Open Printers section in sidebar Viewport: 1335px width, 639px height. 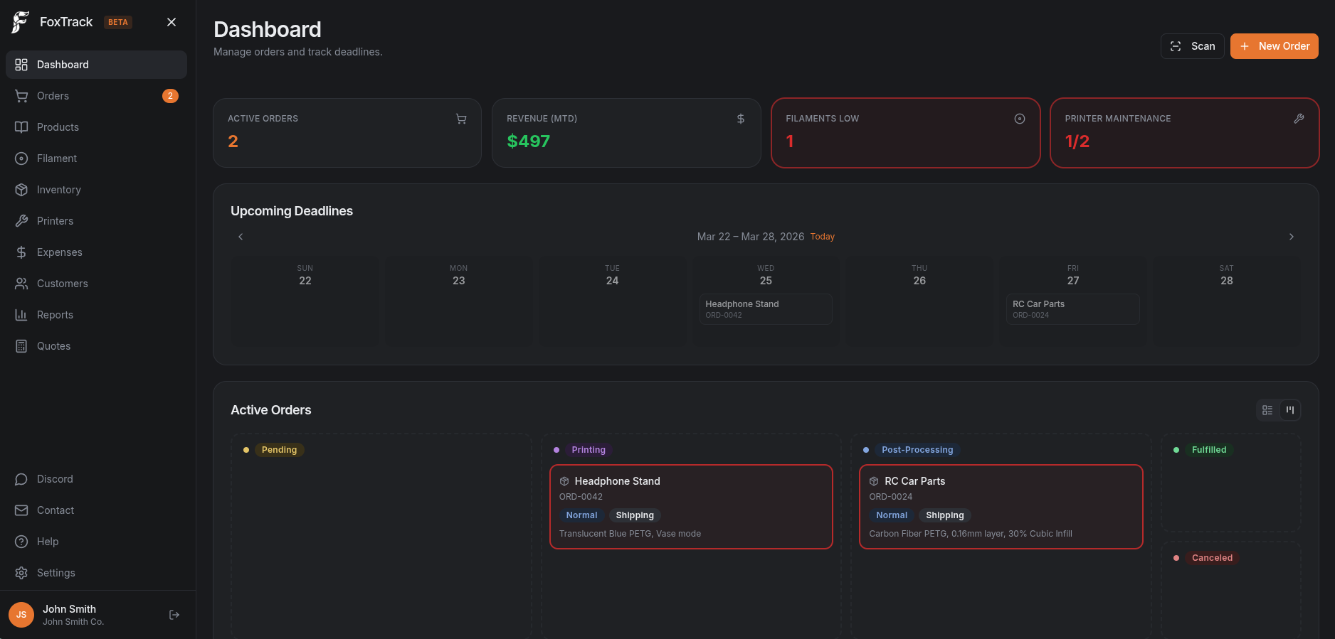(55, 221)
